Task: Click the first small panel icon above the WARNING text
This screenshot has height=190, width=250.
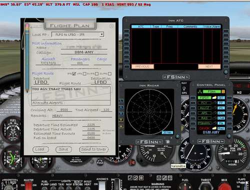Action: coord(130,178)
